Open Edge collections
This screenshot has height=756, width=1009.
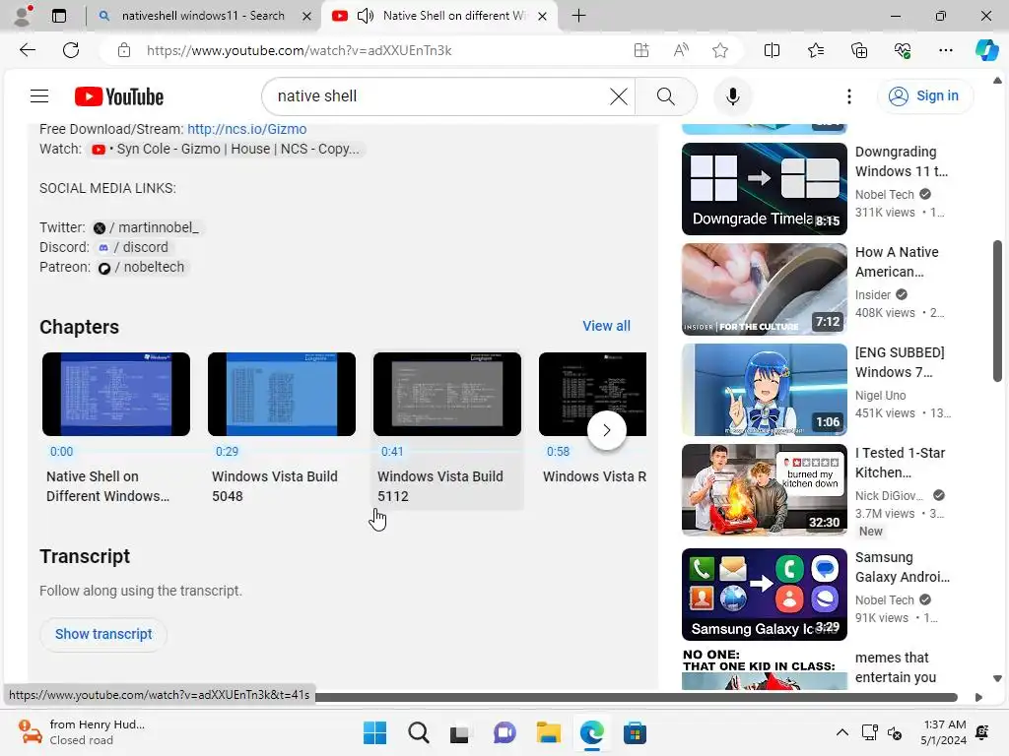point(859,50)
